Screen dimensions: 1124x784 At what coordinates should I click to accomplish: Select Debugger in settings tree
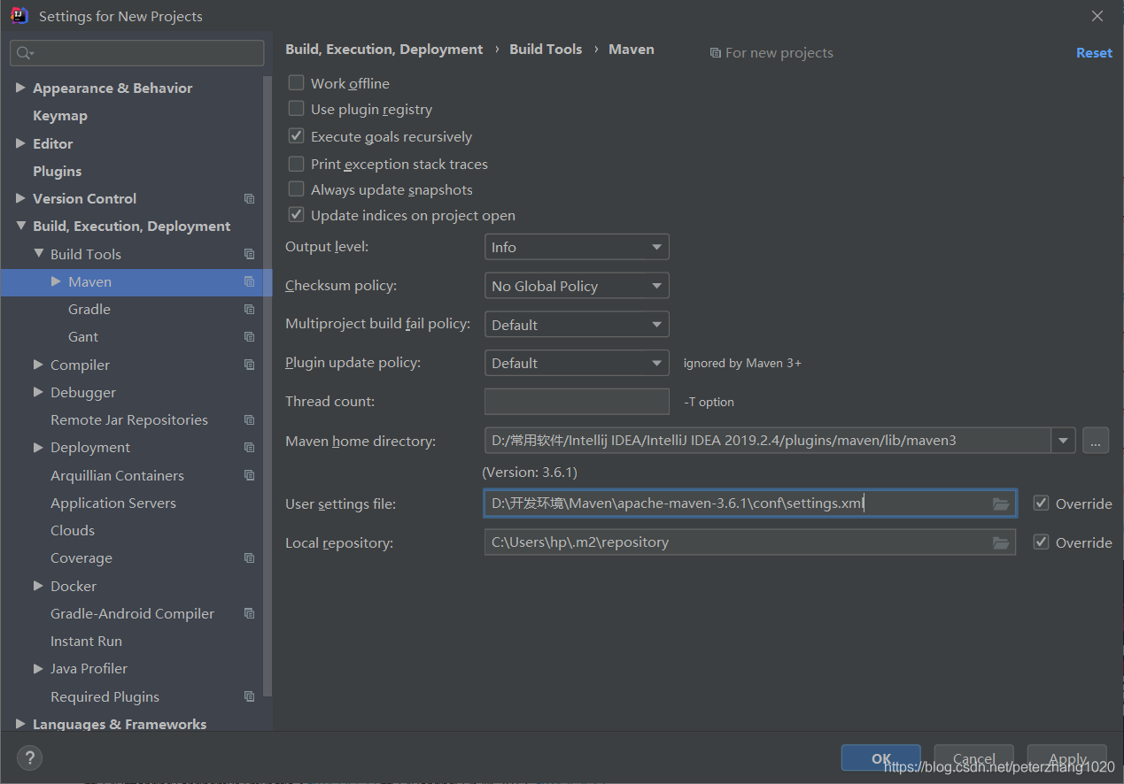(x=83, y=392)
